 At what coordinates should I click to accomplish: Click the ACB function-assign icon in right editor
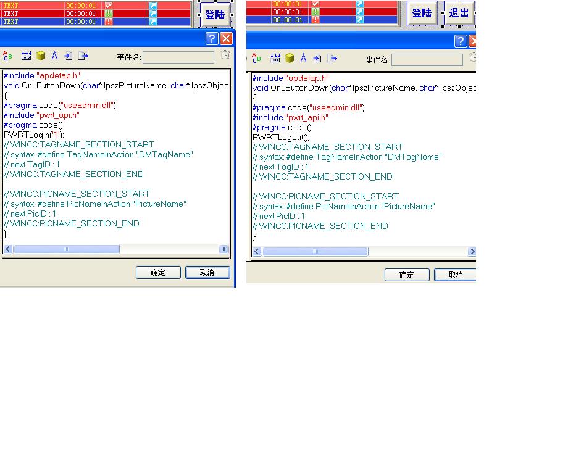256,58
